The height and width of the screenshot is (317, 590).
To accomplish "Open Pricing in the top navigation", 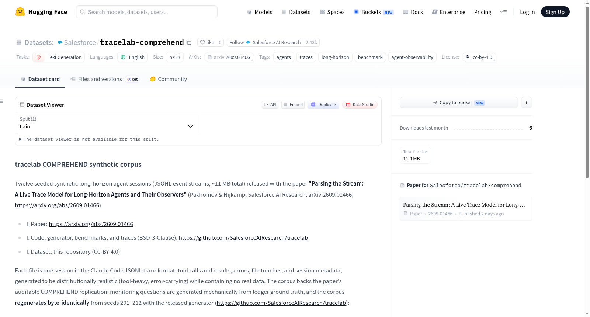I will click(x=483, y=12).
